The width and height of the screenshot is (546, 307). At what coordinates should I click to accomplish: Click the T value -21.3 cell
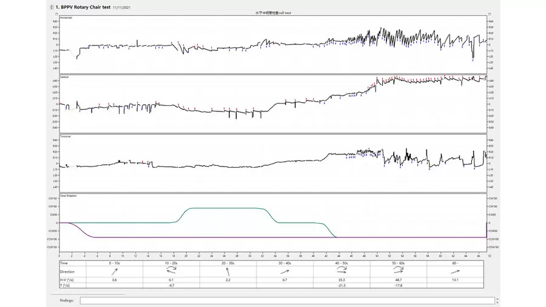(342, 285)
